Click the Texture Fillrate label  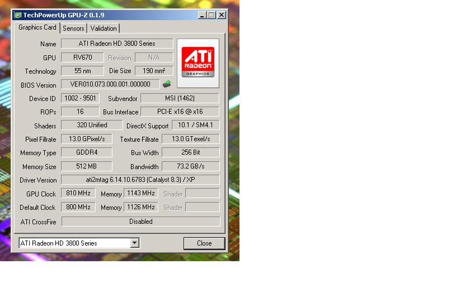139,140
